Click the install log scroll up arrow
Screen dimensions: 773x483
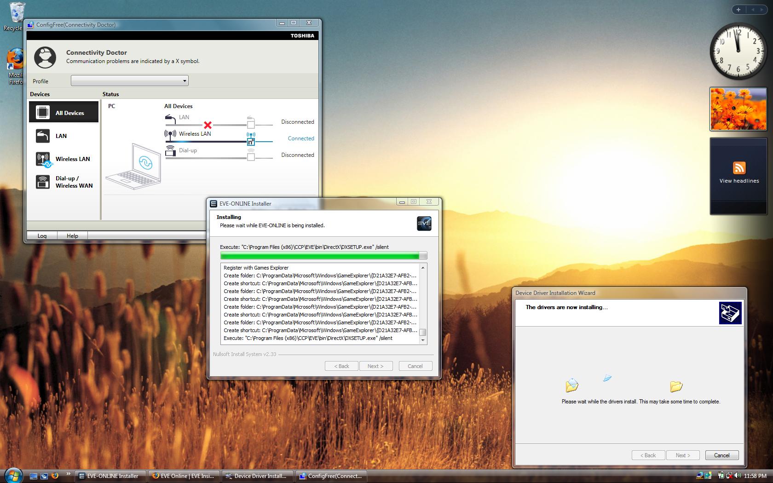click(423, 267)
